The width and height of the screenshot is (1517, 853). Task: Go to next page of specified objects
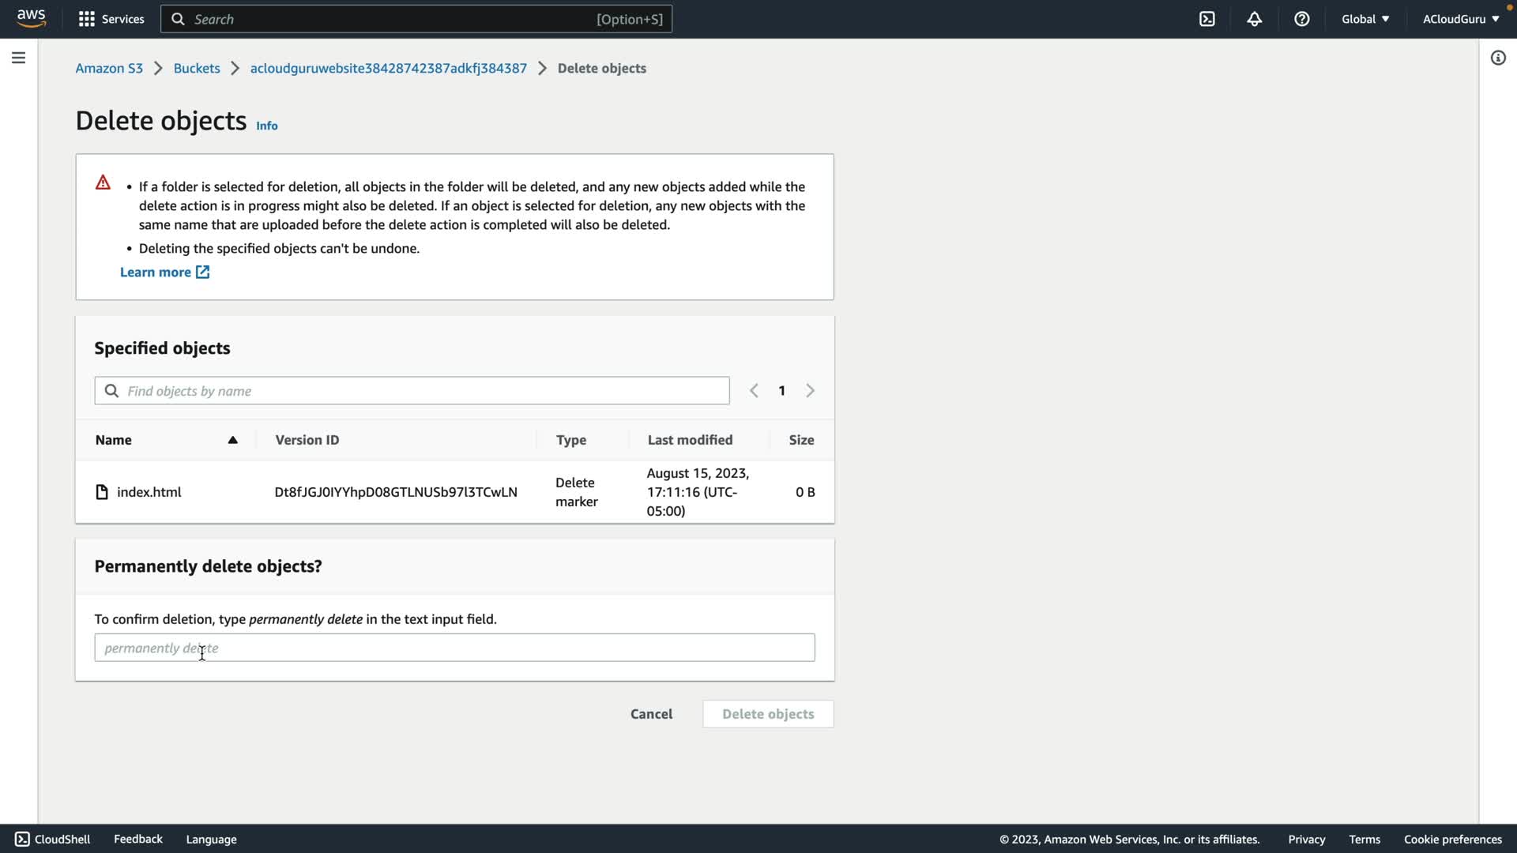click(810, 391)
